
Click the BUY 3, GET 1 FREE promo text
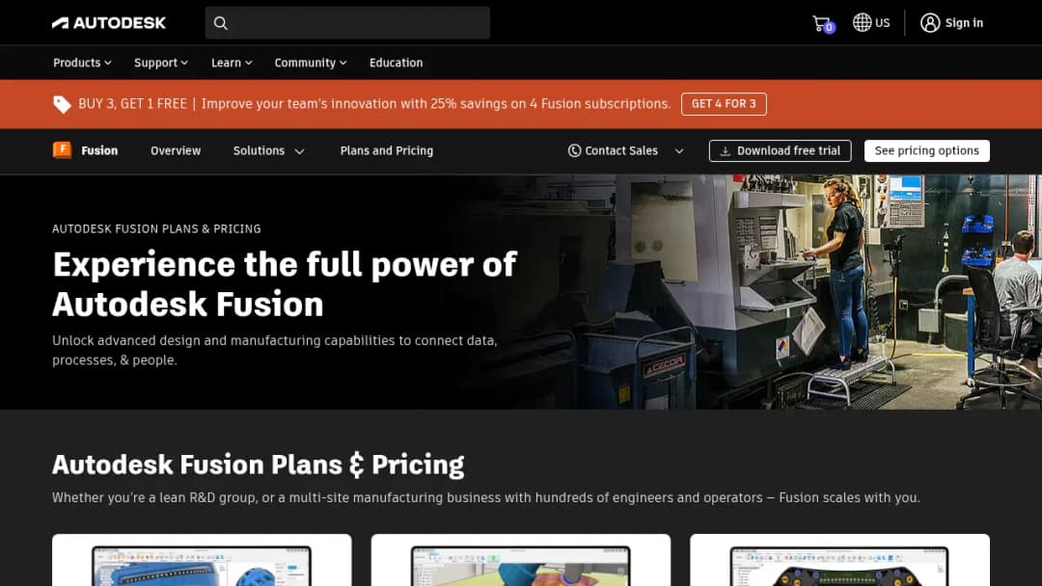click(133, 103)
